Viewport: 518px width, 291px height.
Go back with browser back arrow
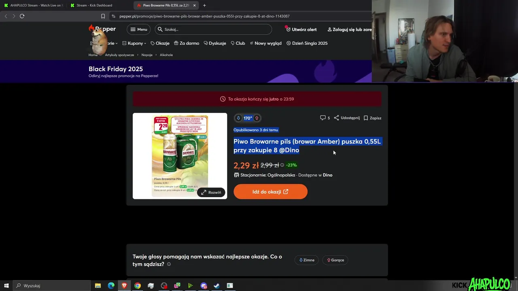click(x=6, y=16)
